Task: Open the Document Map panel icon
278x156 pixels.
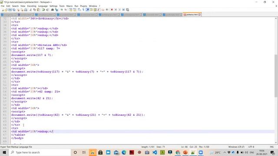Action: point(95,10)
